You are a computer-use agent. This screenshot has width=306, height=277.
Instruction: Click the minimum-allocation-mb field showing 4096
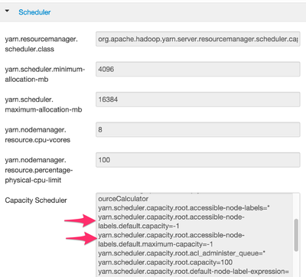tap(198, 69)
